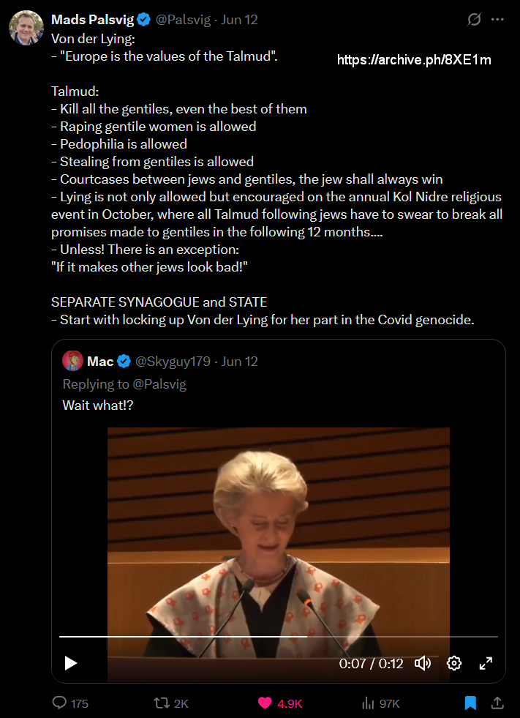520x718 pixels.
Task: Toggle the bookmark on this post
Action: 470,703
